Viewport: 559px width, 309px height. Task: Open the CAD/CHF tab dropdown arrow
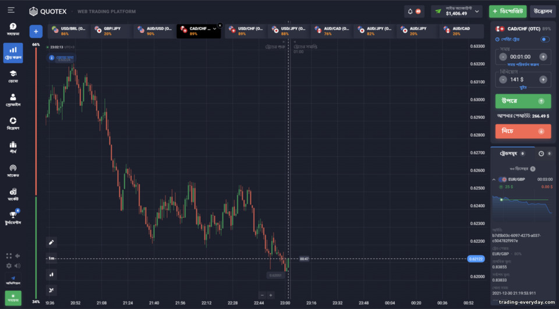coord(215,29)
